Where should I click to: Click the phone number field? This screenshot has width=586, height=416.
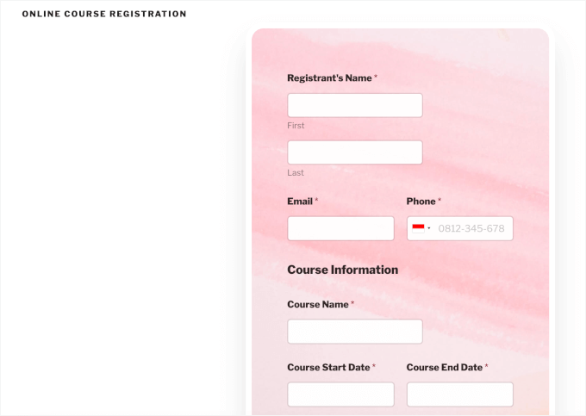click(472, 228)
